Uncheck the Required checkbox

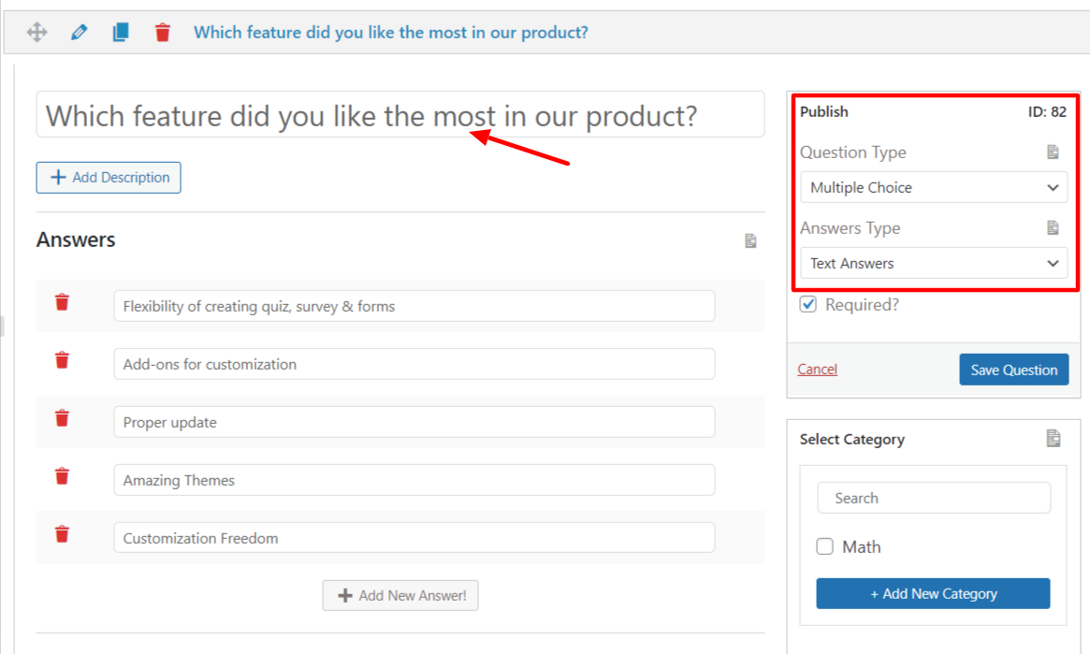[x=807, y=303]
